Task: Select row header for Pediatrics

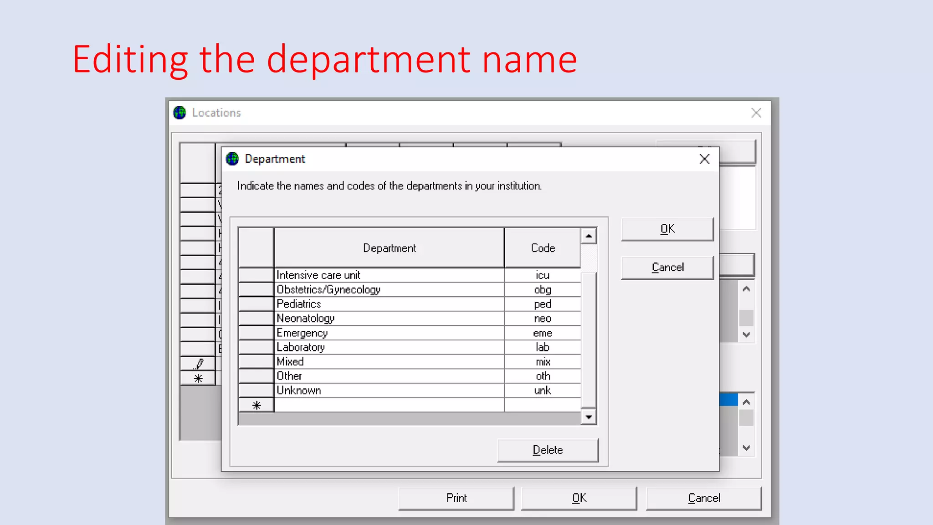Action: (256, 304)
